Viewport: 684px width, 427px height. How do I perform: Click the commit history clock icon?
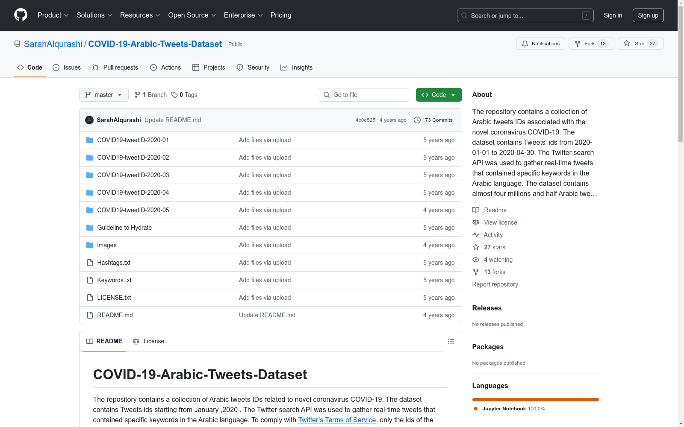pos(417,120)
